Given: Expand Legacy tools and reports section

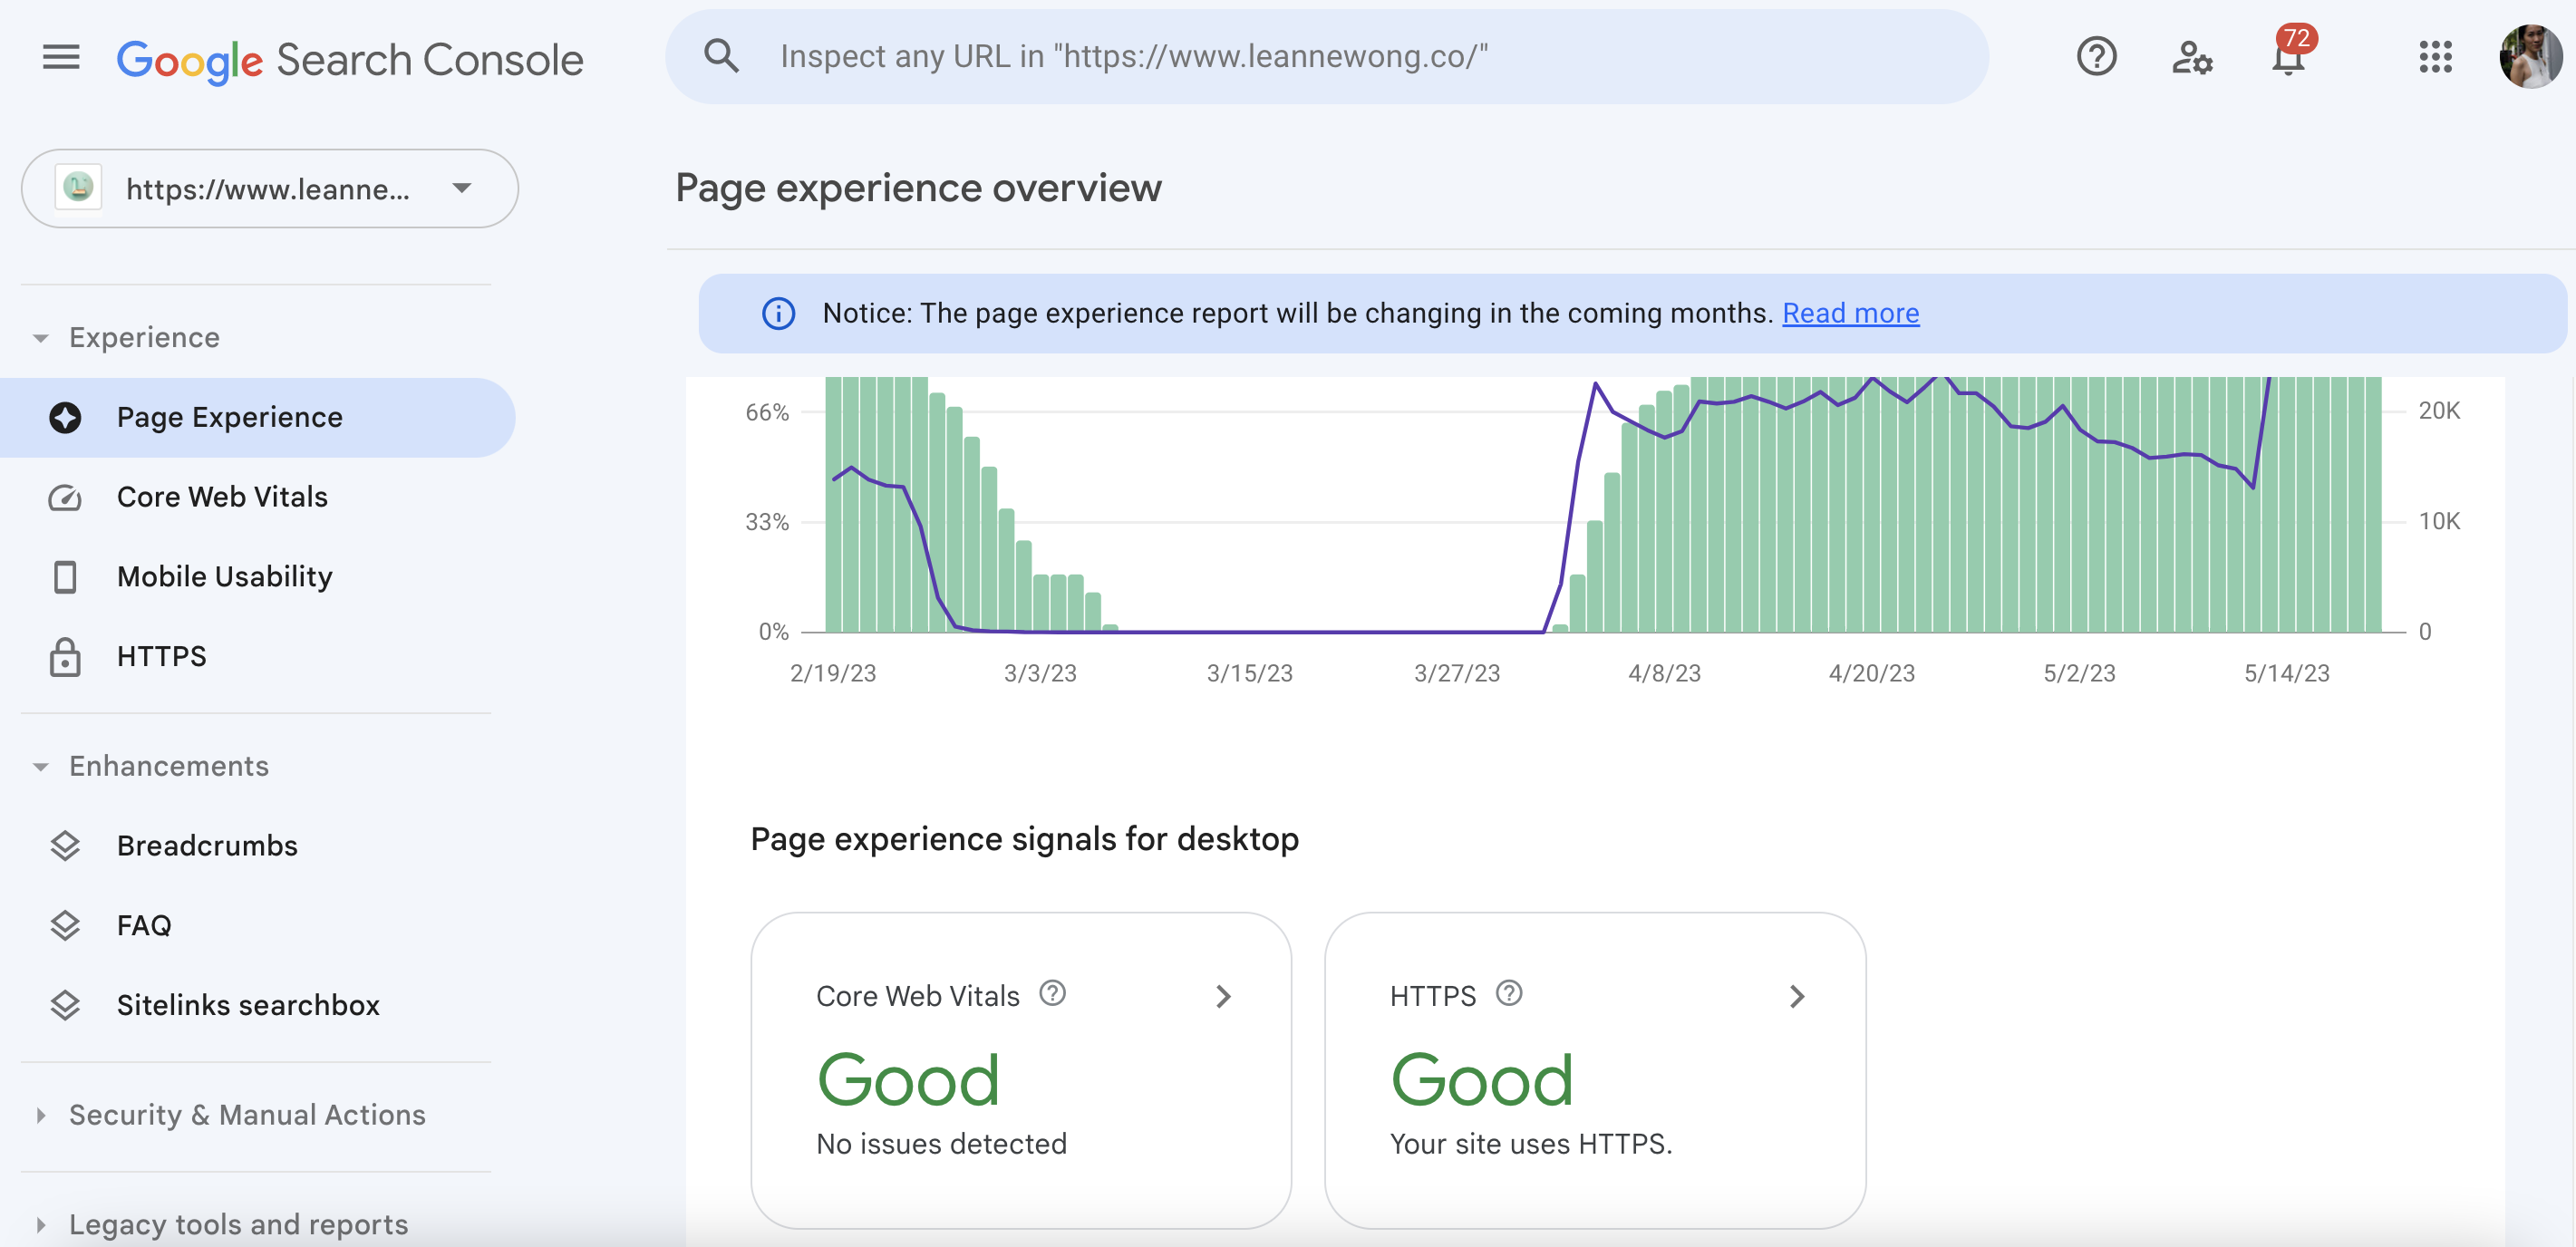Looking at the screenshot, I should pos(41,1224).
